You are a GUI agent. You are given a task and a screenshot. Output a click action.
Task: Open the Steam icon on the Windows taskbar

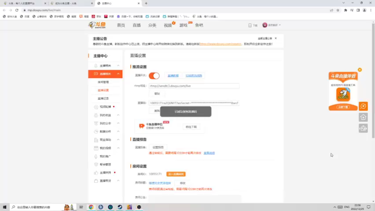coord(120,207)
